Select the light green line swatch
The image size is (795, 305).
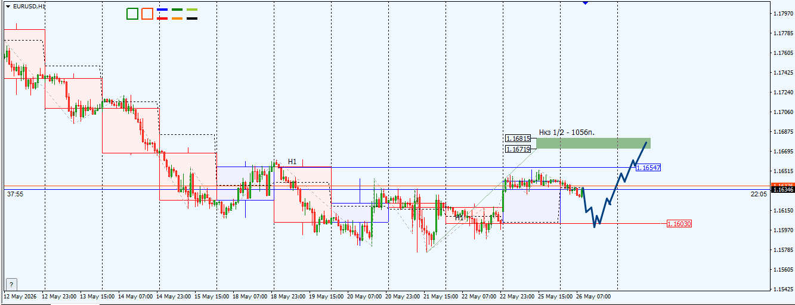click(x=192, y=10)
